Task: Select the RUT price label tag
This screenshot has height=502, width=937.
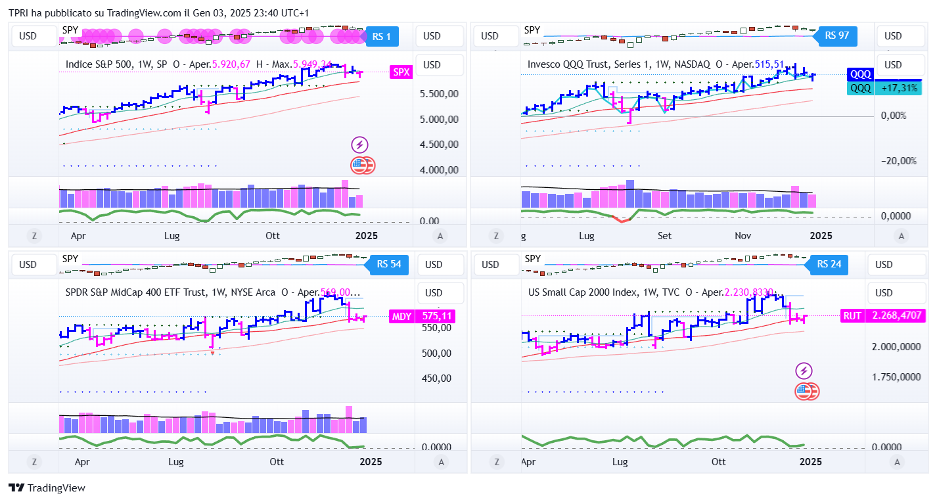Action: tap(852, 316)
